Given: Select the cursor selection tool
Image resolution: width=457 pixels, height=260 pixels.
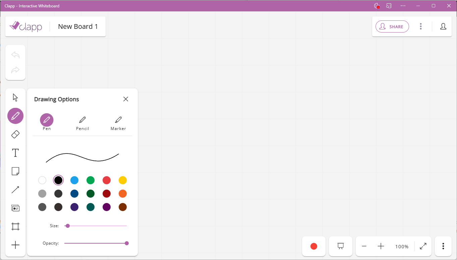Looking at the screenshot, I should click(x=15, y=97).
